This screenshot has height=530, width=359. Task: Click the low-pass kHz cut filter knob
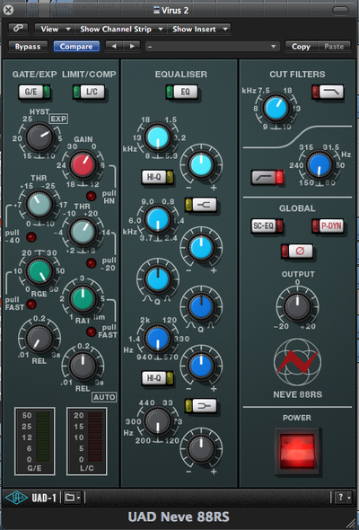tap(276, 109)
